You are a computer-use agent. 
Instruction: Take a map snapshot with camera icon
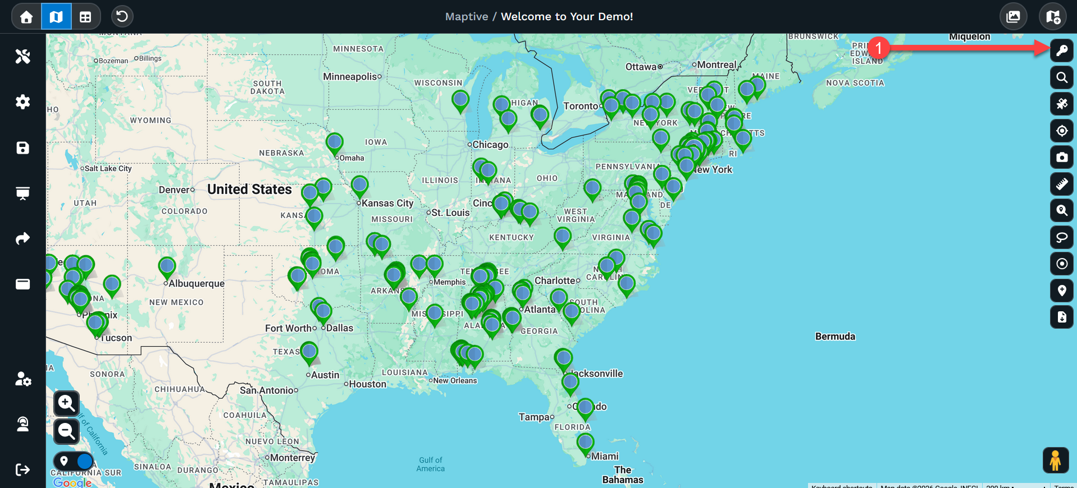(1061, 157)
